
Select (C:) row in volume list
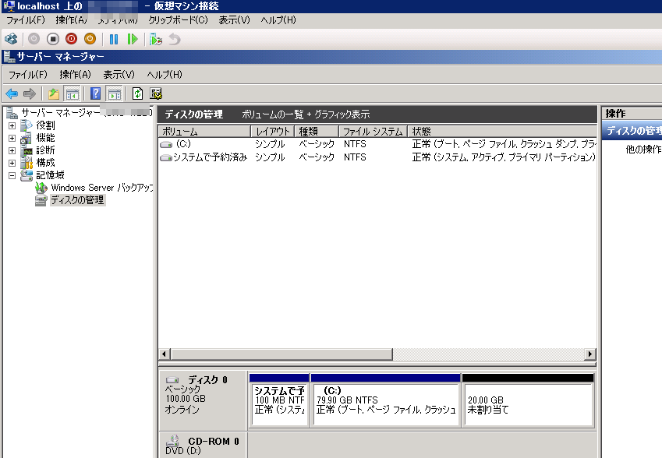377,144
